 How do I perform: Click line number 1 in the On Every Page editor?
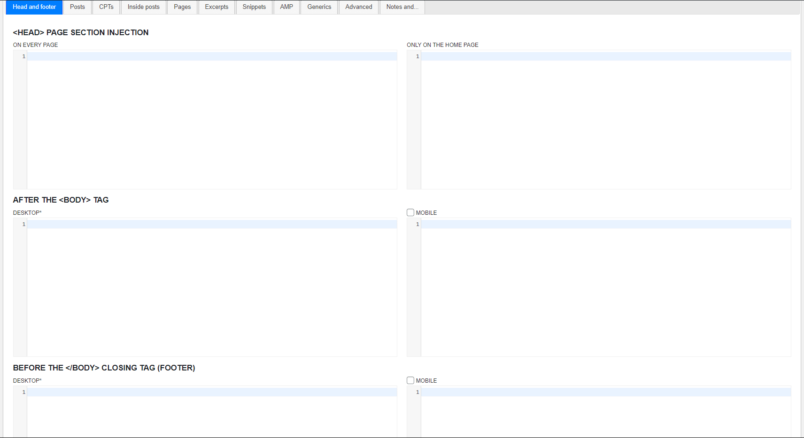point(23,56)
